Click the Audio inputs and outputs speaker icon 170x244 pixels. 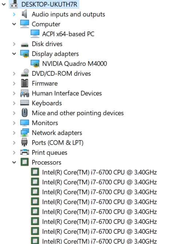click(24, 14)
